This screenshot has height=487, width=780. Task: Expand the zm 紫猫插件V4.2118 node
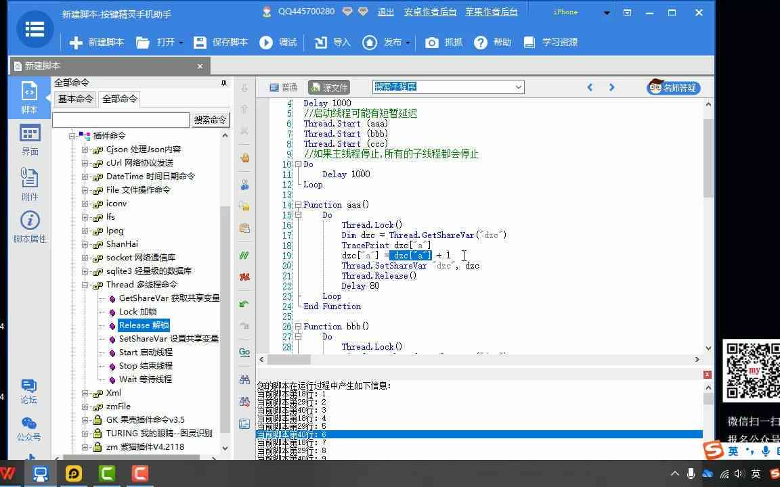pos(85,447)
